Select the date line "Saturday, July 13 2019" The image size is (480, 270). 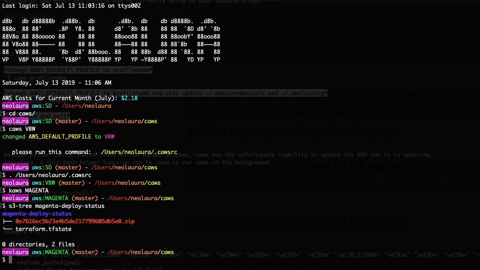[x=39, y=83]
